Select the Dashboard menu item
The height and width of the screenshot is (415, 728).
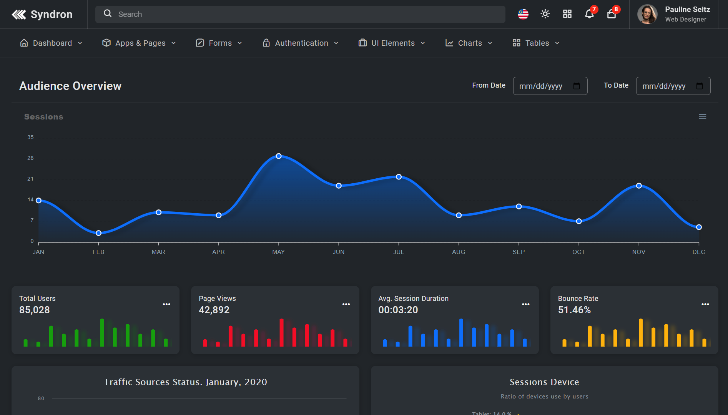51,43
